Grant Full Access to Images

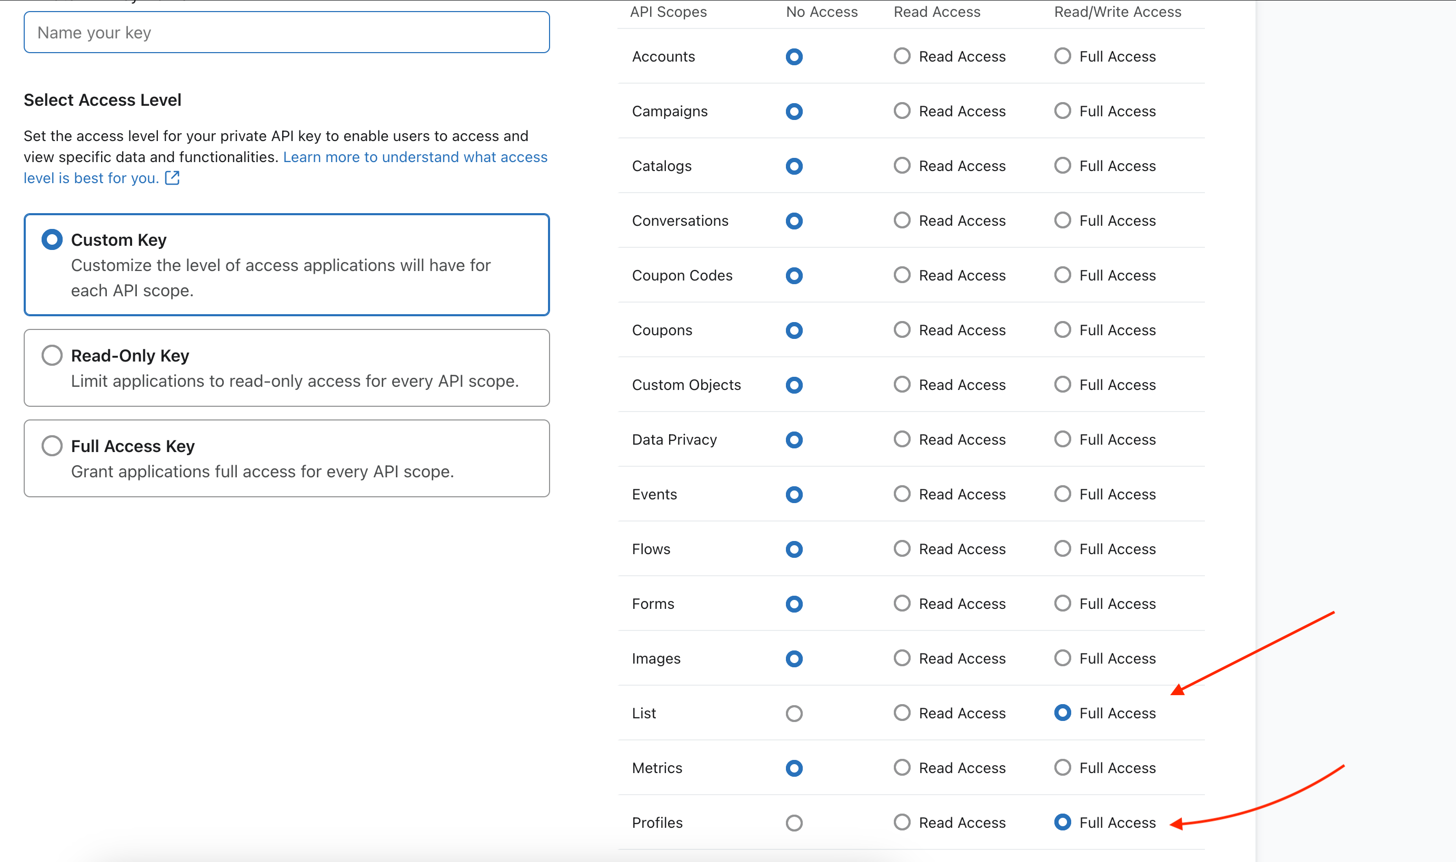tap(1062, 658)
